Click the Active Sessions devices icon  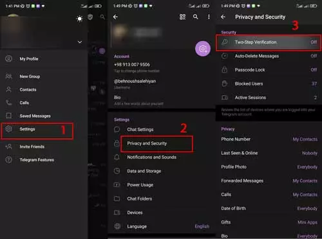tap(225, 98)
